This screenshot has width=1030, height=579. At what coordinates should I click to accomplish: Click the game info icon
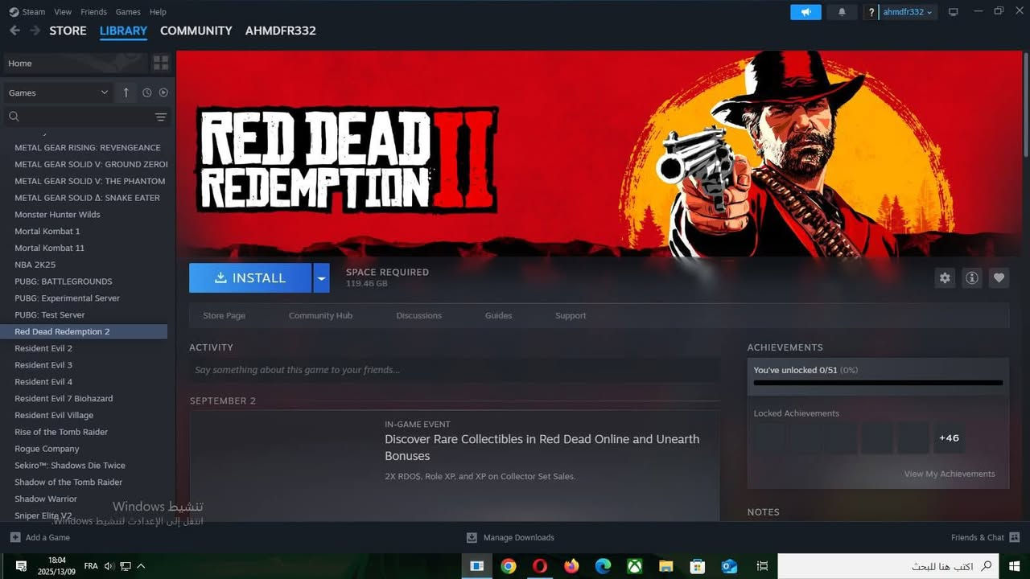tap(972, 277)
